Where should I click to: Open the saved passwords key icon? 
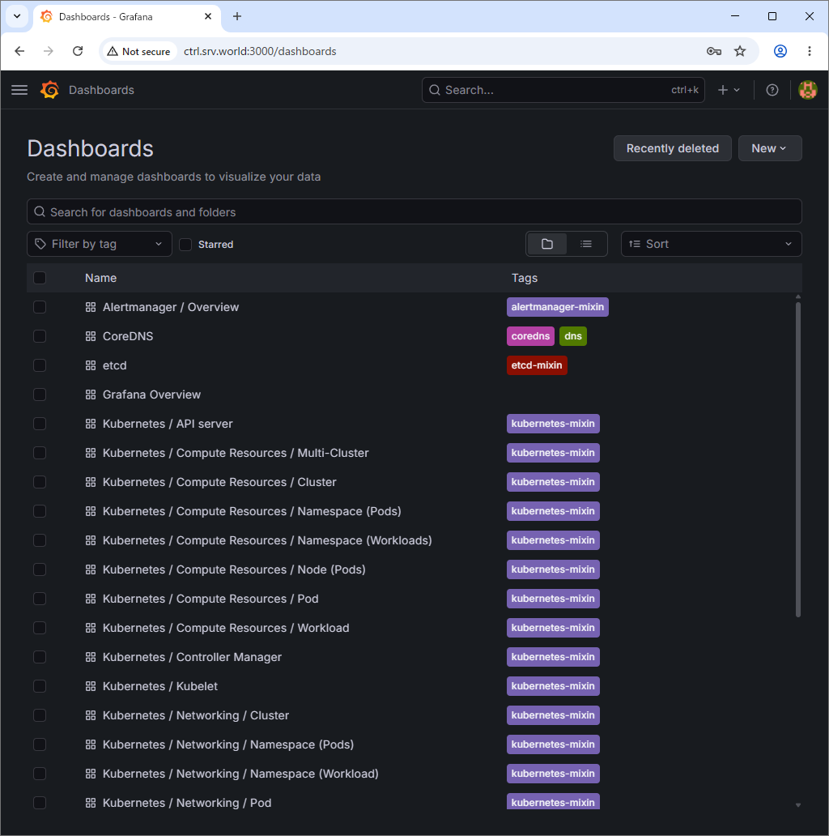[714, 51]
